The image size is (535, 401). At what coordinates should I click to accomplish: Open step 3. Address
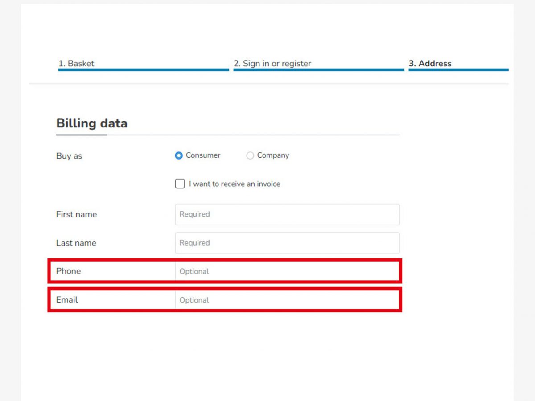click(430, 64)
